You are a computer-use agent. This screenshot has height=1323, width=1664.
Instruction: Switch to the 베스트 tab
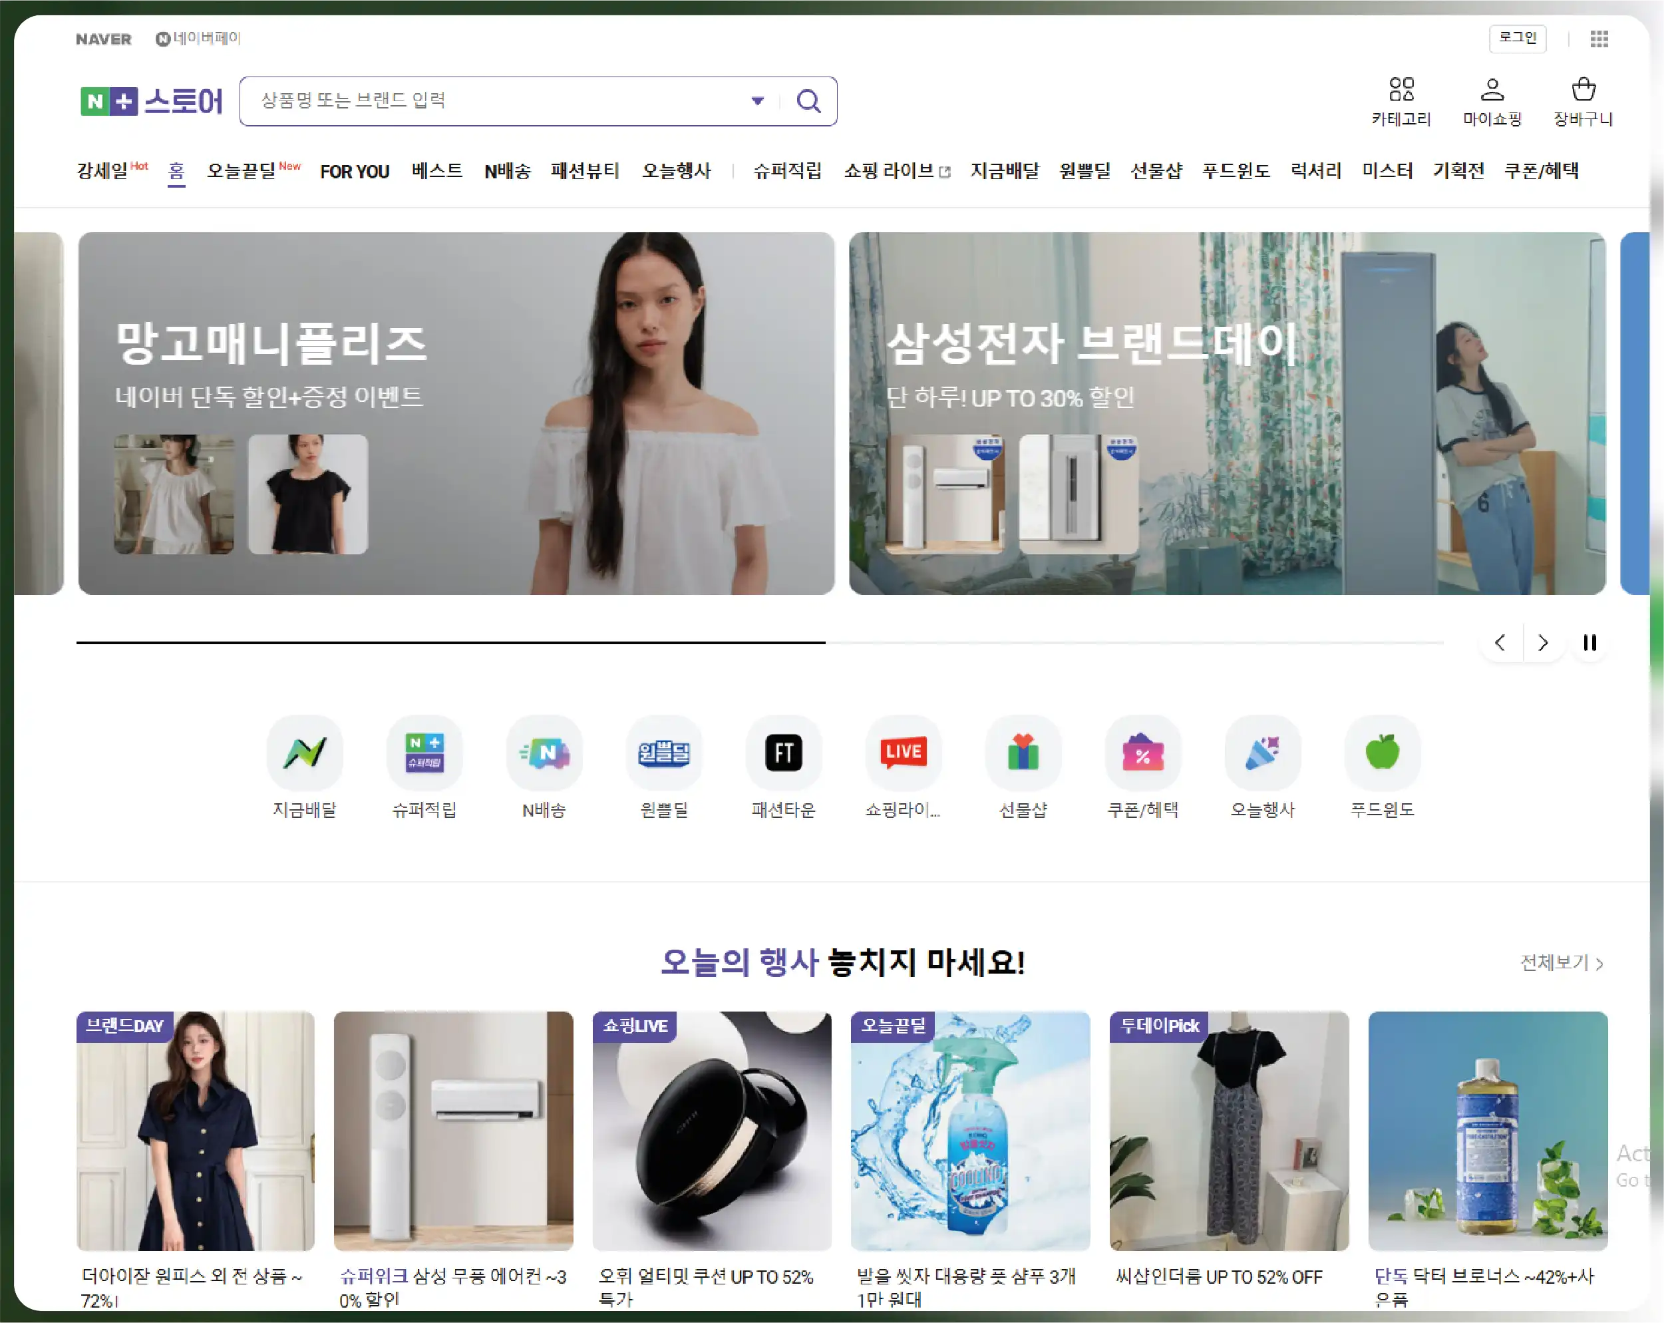pos(437,170)
